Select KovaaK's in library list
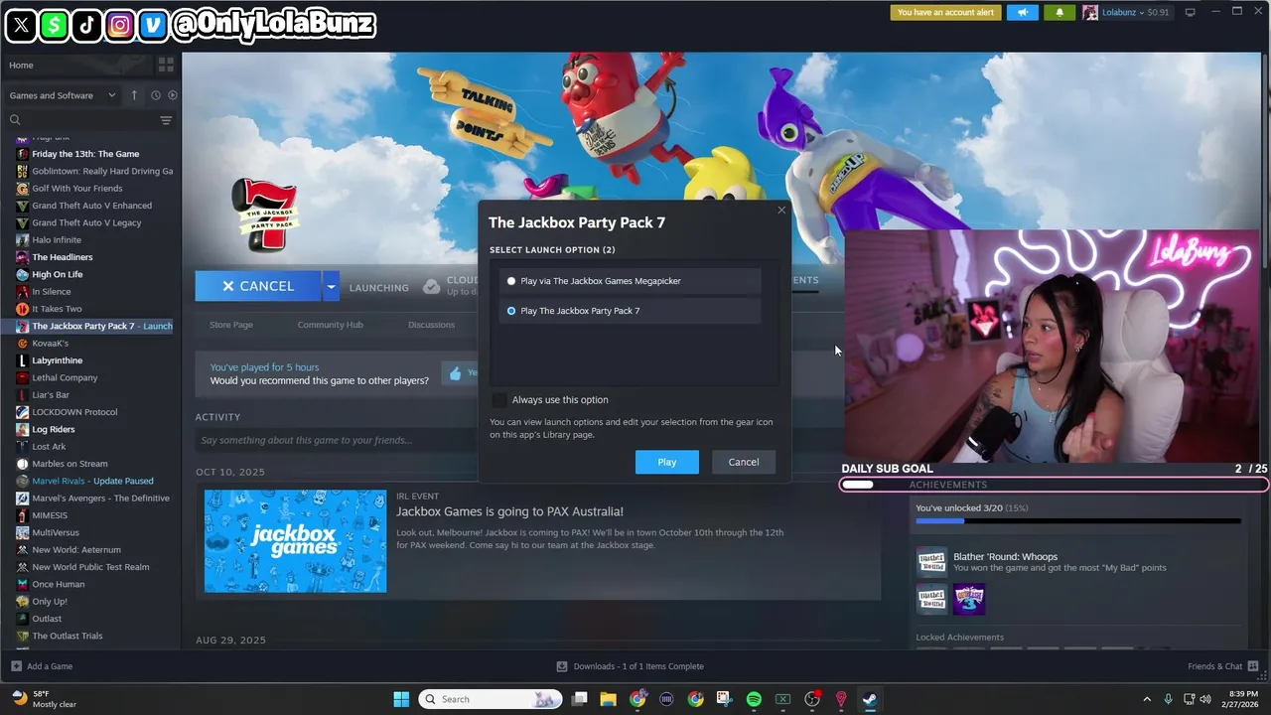Viewport: 1271px width, 715px height. 50,343
